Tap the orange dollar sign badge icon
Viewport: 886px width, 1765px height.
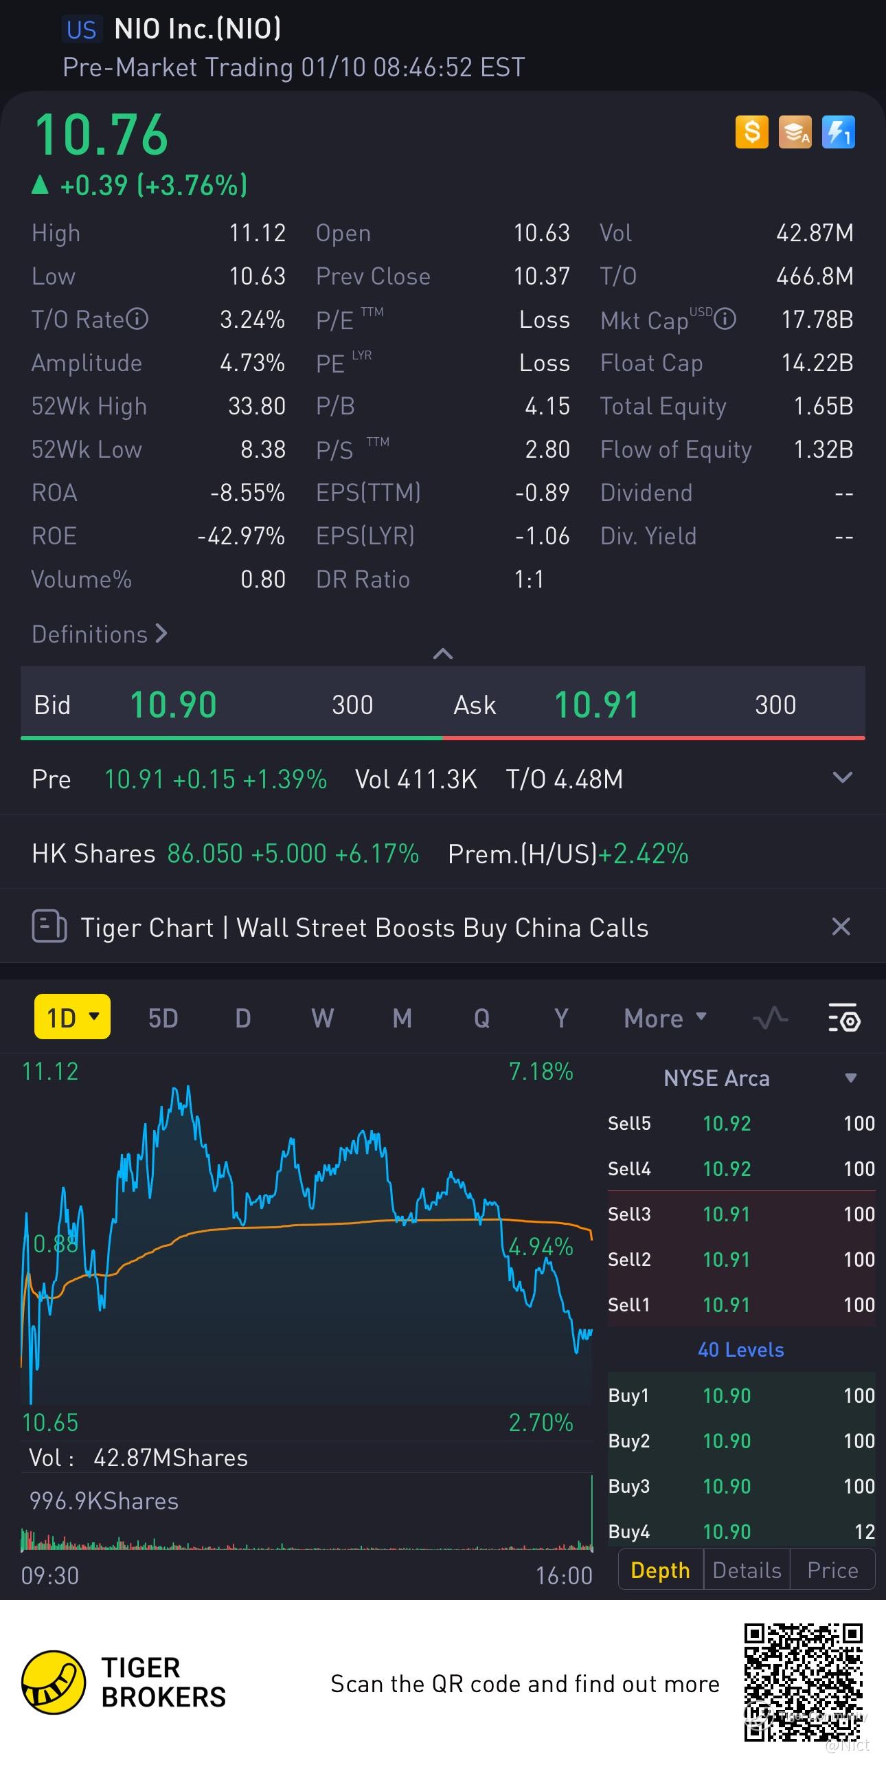pyautogui.click(x=751, y=132)
